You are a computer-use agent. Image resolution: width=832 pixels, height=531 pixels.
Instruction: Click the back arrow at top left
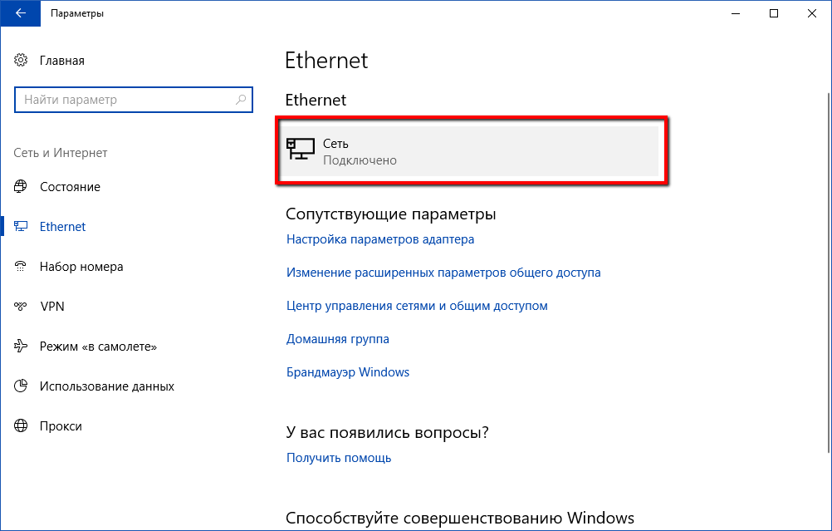[x=20, y=13]
